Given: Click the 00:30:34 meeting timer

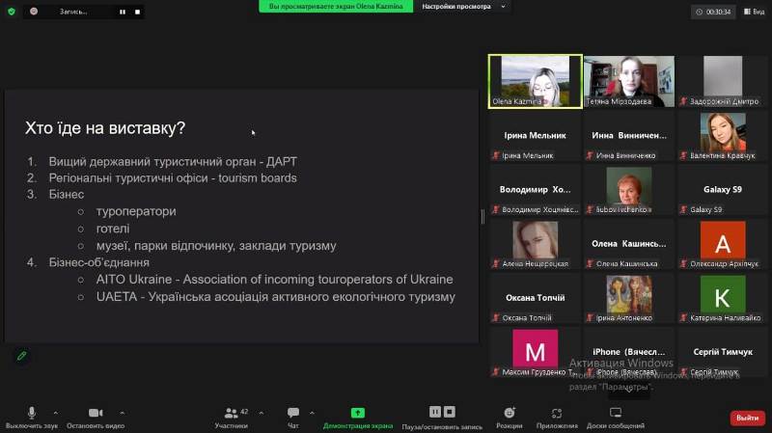Looking at the screenshot, I should coord(714,12).
